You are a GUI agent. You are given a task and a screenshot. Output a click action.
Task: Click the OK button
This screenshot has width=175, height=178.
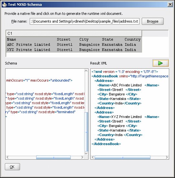12,167
